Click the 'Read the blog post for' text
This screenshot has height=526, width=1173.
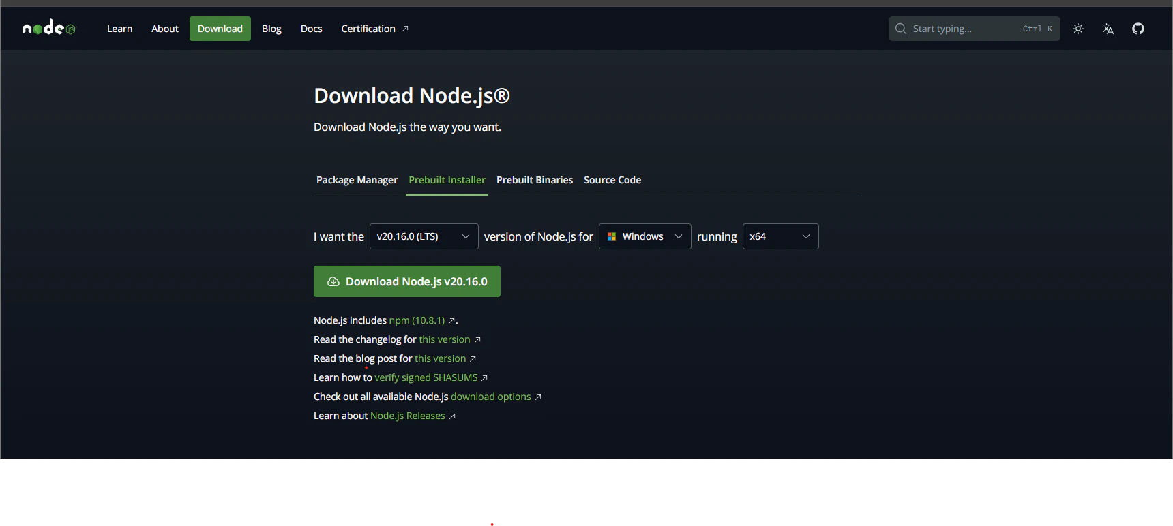pos(363,358)
